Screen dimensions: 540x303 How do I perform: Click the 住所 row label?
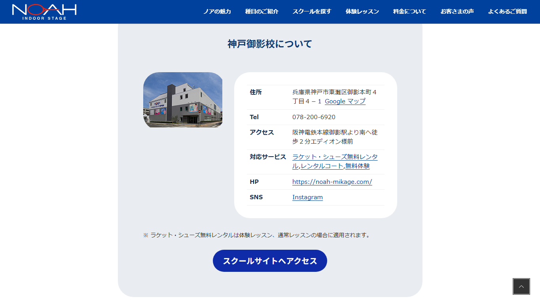click(256, 92)
